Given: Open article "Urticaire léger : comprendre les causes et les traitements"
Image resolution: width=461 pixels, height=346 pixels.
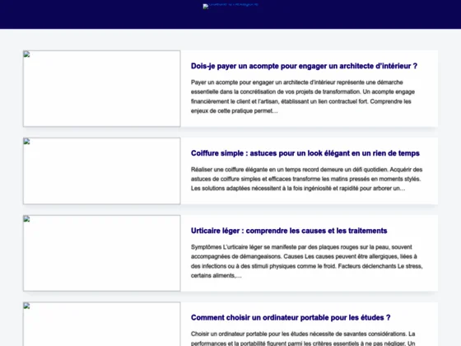Looking at the screenshot, I should 289,231.
